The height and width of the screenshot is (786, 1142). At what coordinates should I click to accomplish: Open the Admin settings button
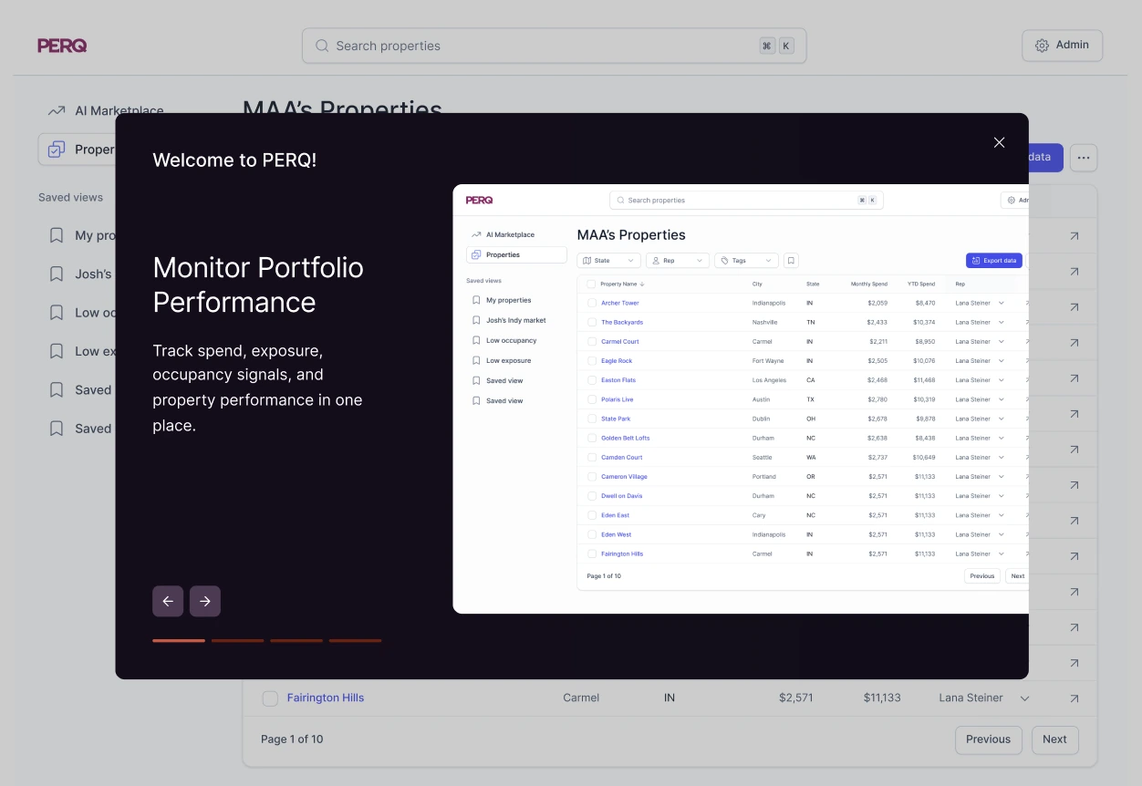point(1062,45)
